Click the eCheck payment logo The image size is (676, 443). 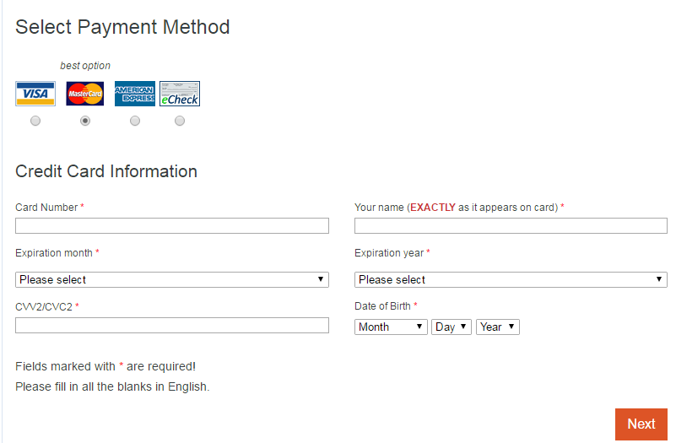180,94
